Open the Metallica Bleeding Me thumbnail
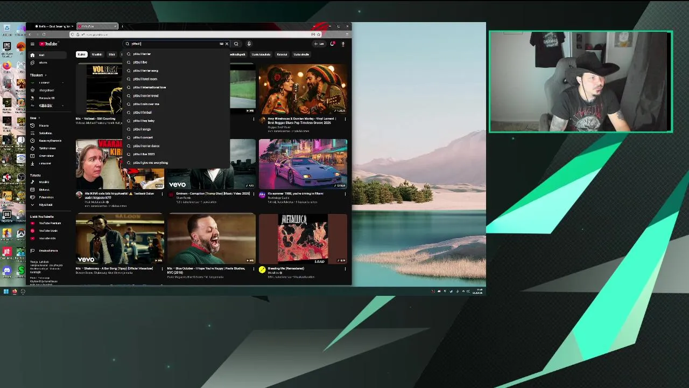 point(303,239)
